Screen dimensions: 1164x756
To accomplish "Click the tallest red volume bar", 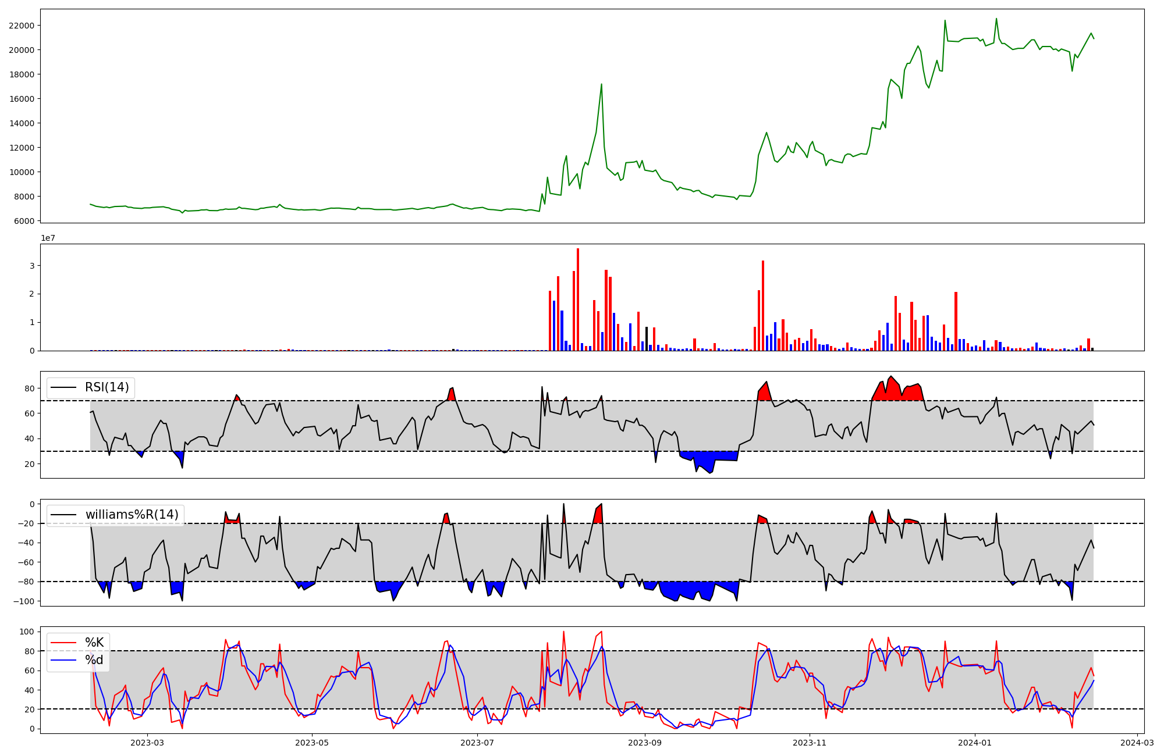I will point(578,299).
